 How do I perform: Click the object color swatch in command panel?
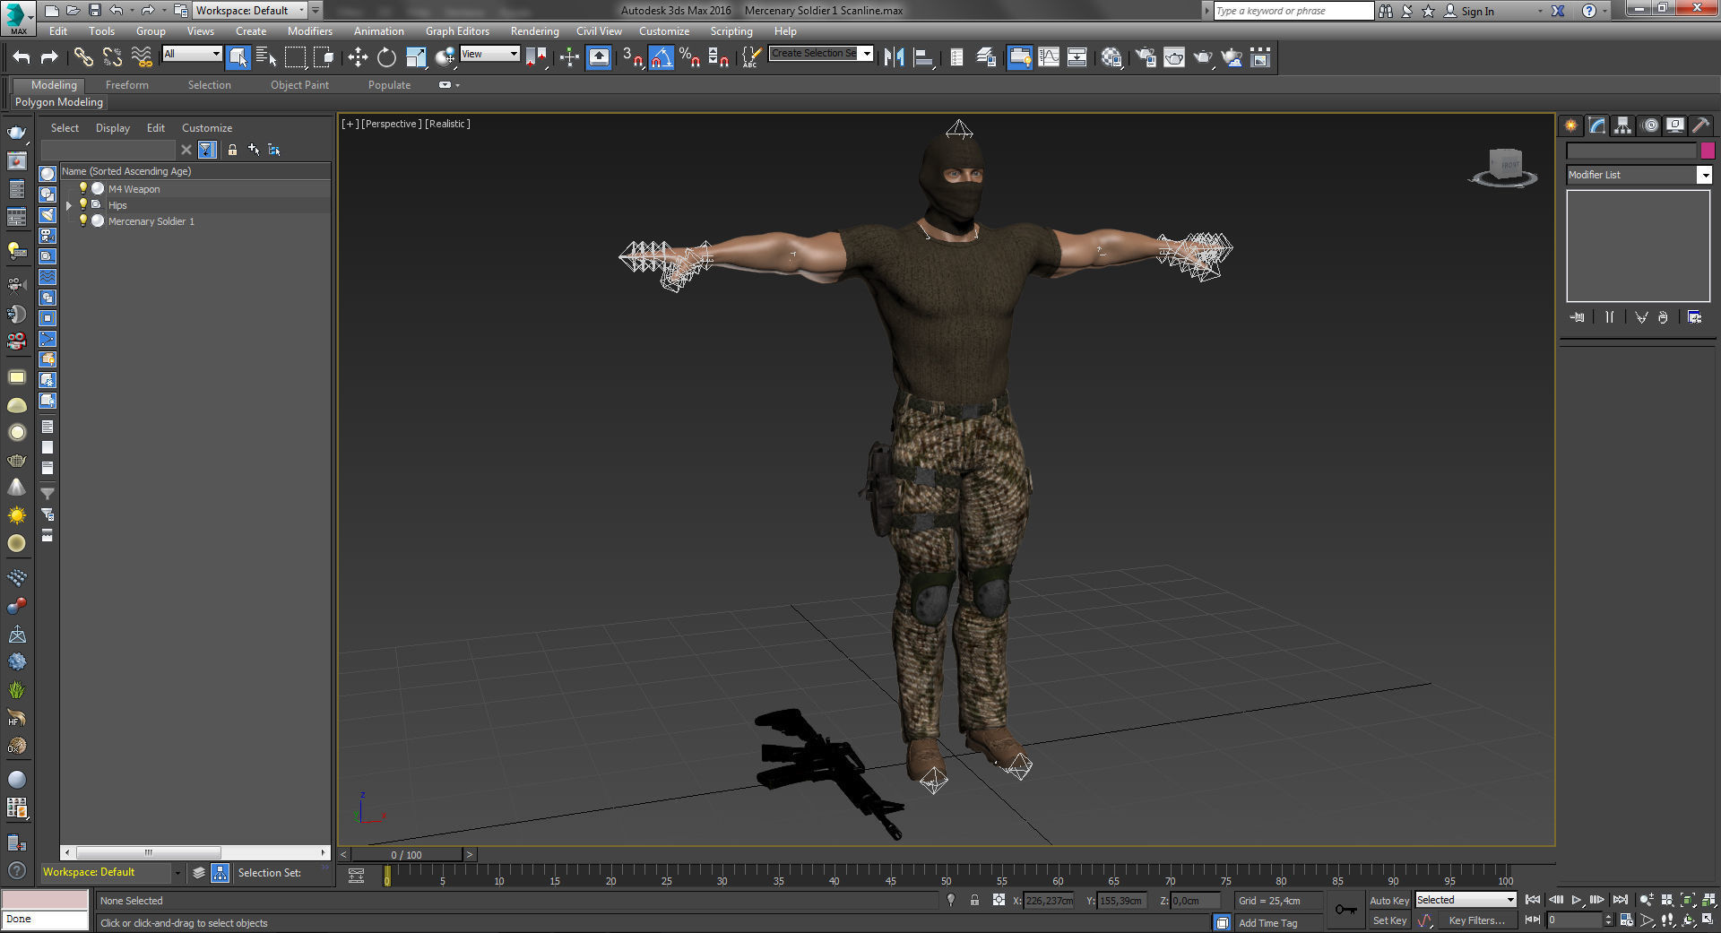pyautogui.click(x=1708, y=151)
